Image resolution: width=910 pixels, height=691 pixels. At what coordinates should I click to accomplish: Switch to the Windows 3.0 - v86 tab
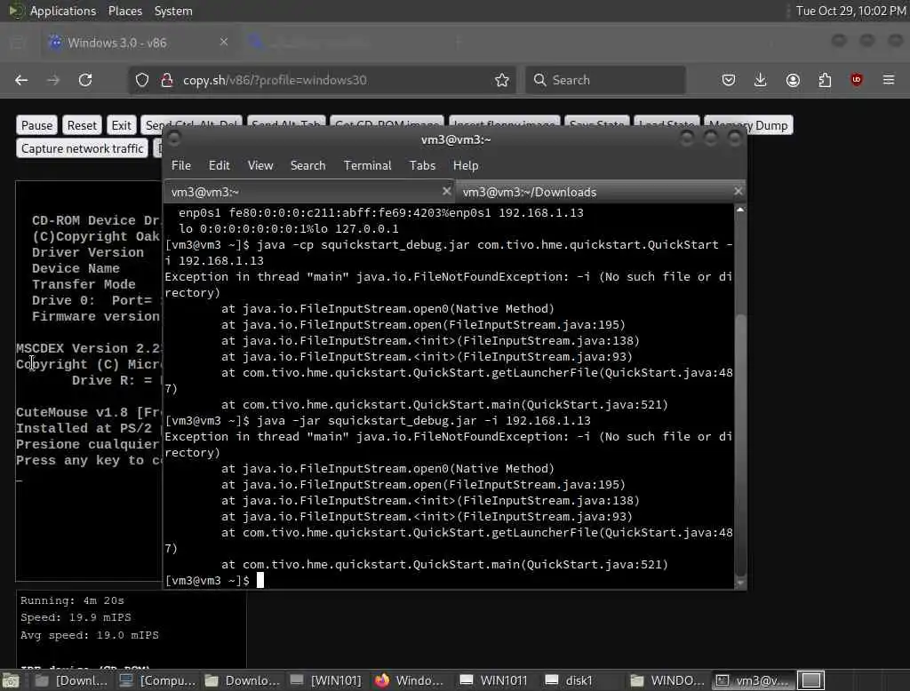click(x=136, y=43)
